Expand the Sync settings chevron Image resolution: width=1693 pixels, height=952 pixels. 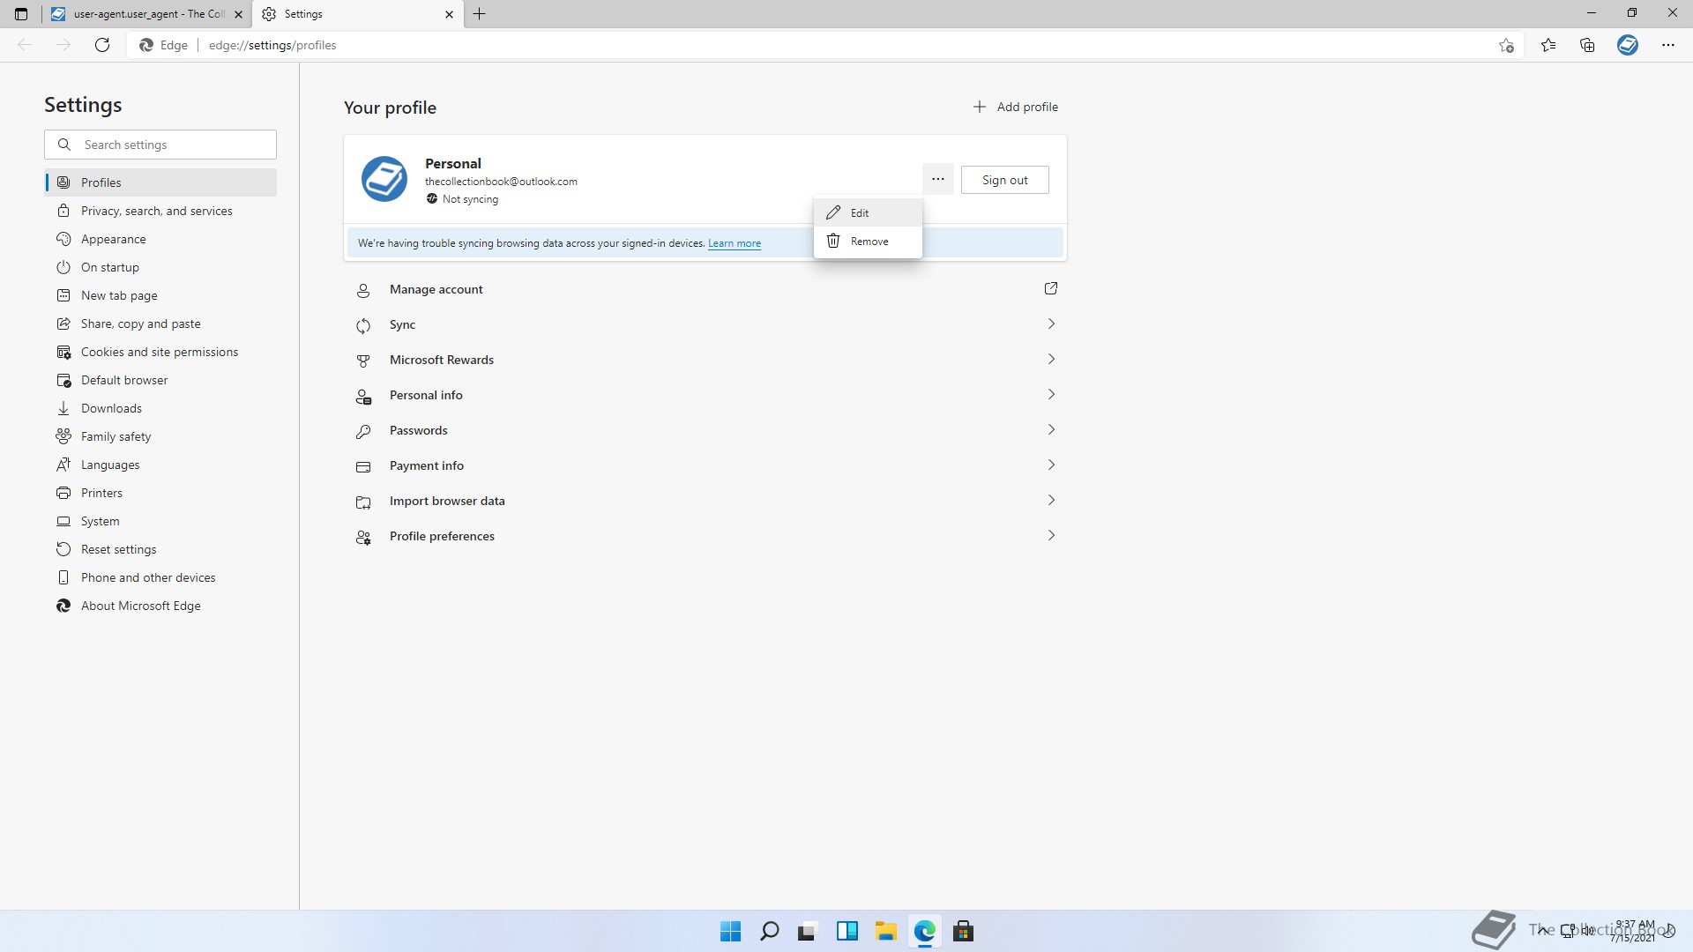pyautogui.click(x=1051, y=324)
